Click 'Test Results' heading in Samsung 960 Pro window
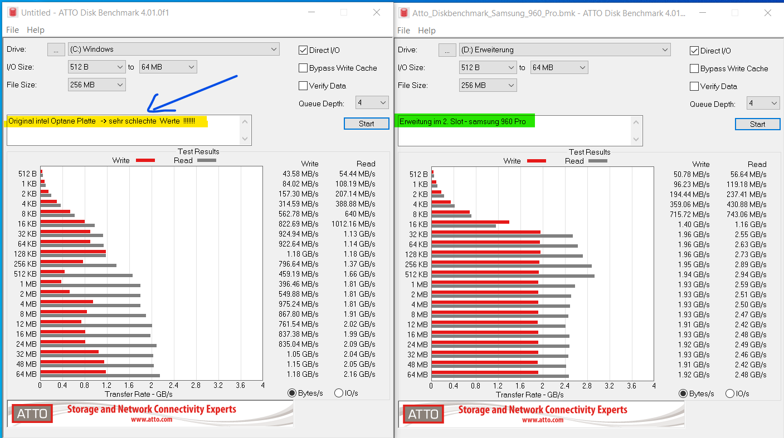This screenshot has width=784, height=438. tap(590, 152)
